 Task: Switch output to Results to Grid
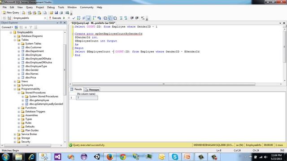[110, 18]
